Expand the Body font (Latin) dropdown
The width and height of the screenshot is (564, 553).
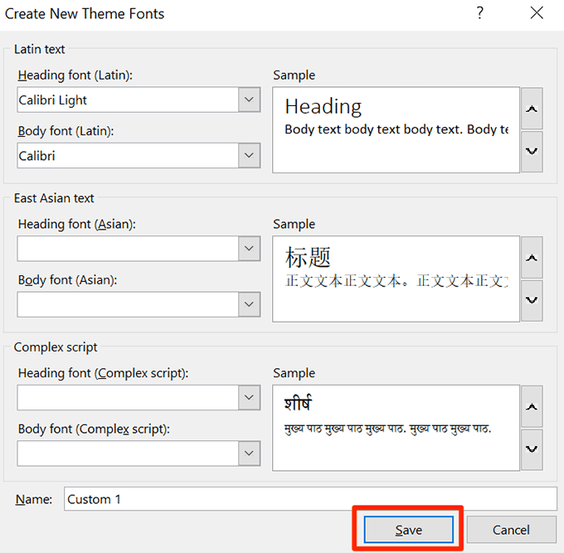point(250,155)
